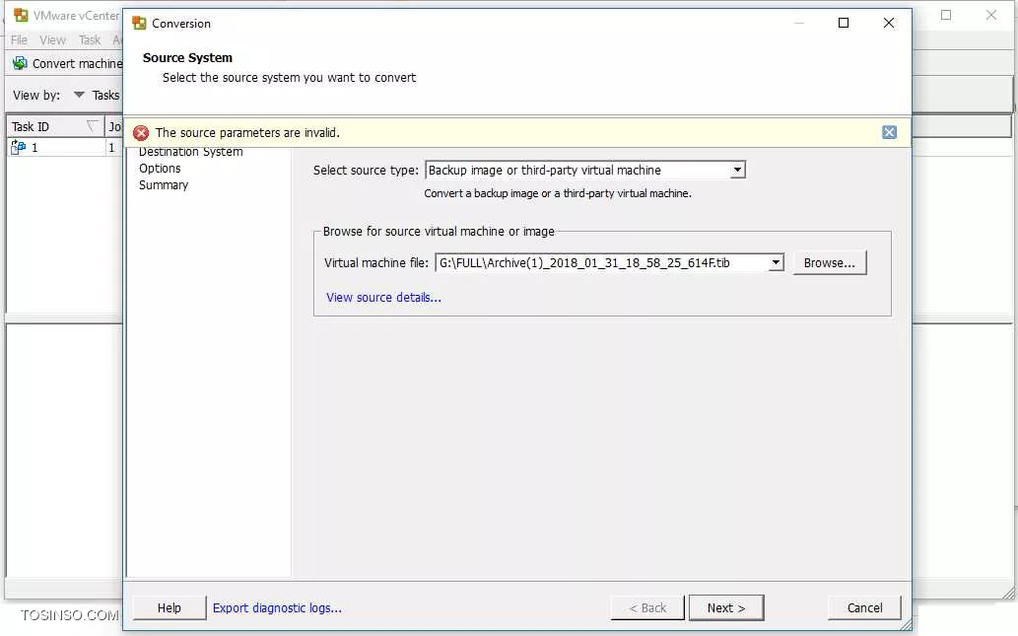Select the Summary wizard step
Screen dimensions: 1018x636
[x=164, y=185]
